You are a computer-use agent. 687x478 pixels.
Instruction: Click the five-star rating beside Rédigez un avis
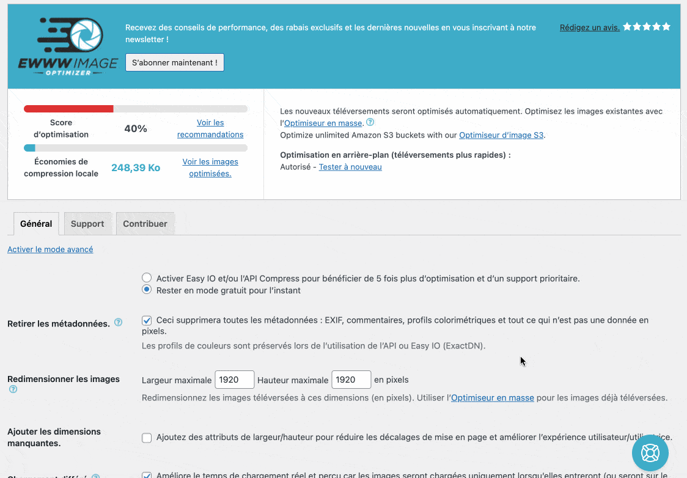tap(646, 27)
